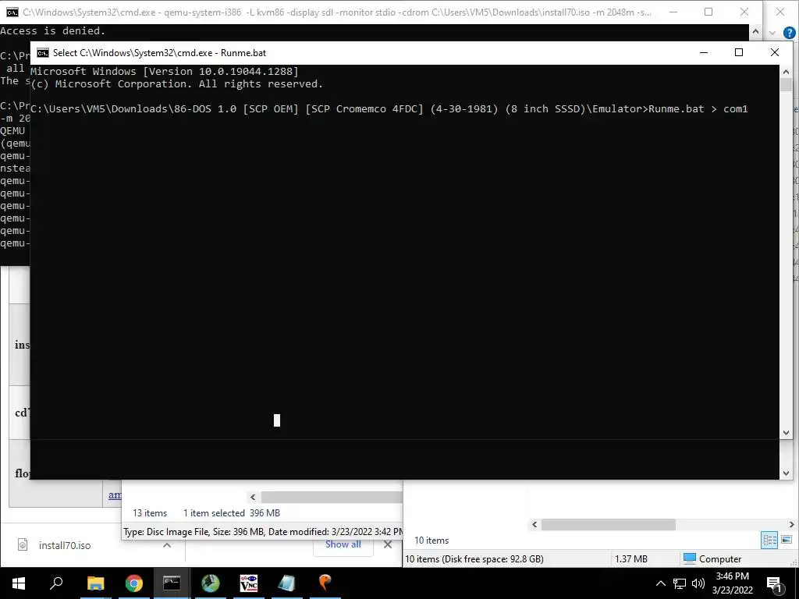Open File Explorer from the taskbar
Viewport: 799px width, 599px height.
[95, 583]
